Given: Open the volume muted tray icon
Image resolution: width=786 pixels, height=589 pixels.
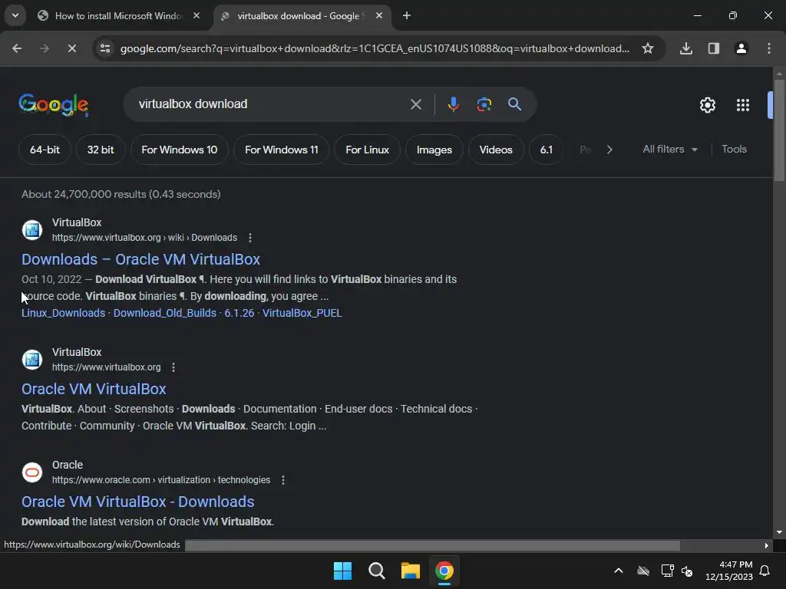Looking at the screenshot, I should pyautogui.click(x=687, y=571).
